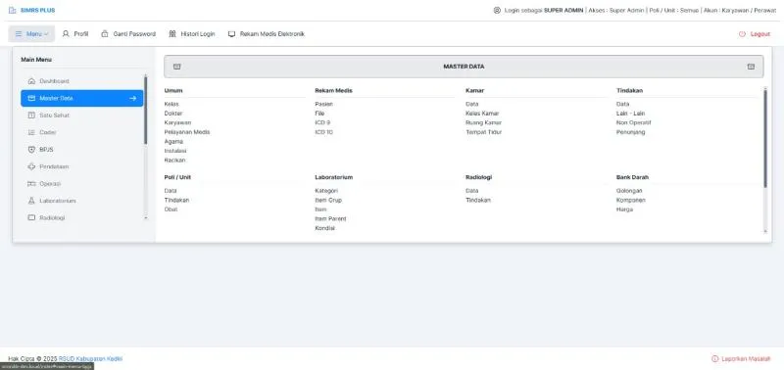Open Pendataan in Main Menu
The width and height of the screenshot is (784, 370).
[82, 166]
